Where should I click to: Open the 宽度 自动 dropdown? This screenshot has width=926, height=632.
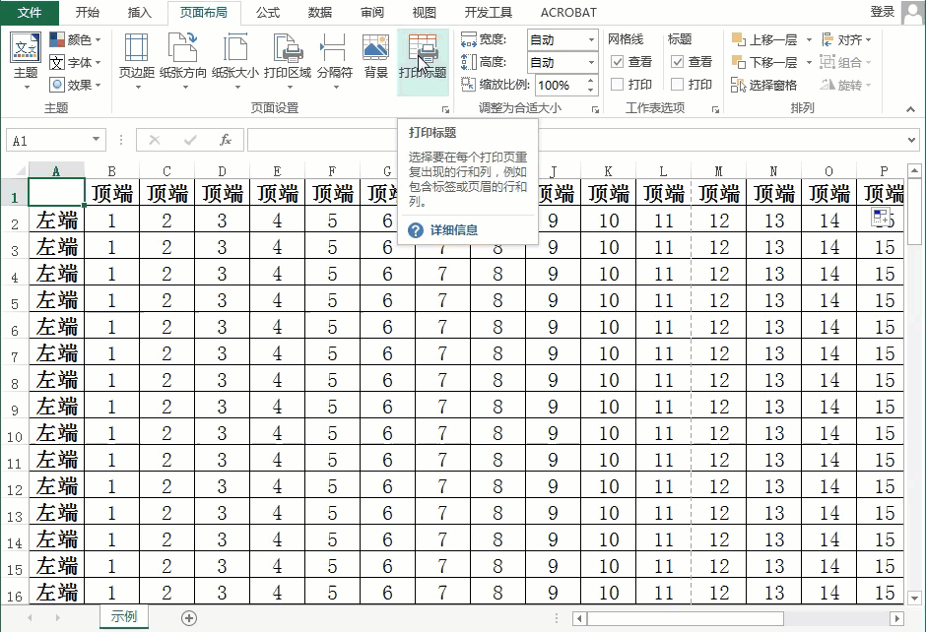pyautogui.click(x=592, y=40)
